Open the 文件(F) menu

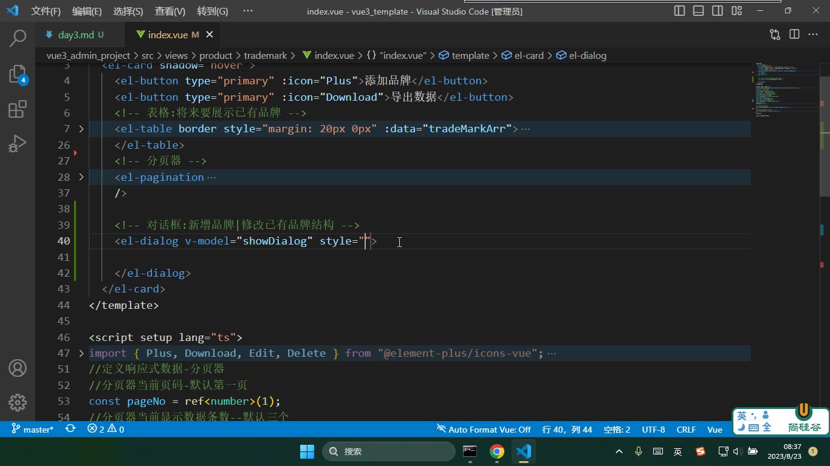[x=46, y=11]
